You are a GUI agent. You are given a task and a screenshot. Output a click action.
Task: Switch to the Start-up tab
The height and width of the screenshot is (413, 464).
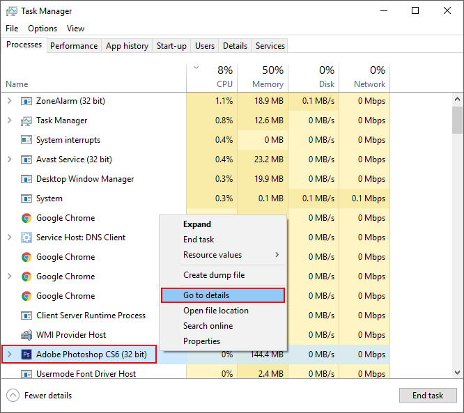(171, 46)
